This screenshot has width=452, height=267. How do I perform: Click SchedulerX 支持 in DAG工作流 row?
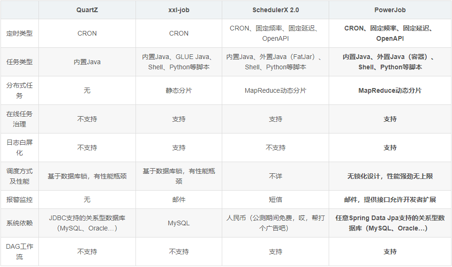(x=275, y=252)
